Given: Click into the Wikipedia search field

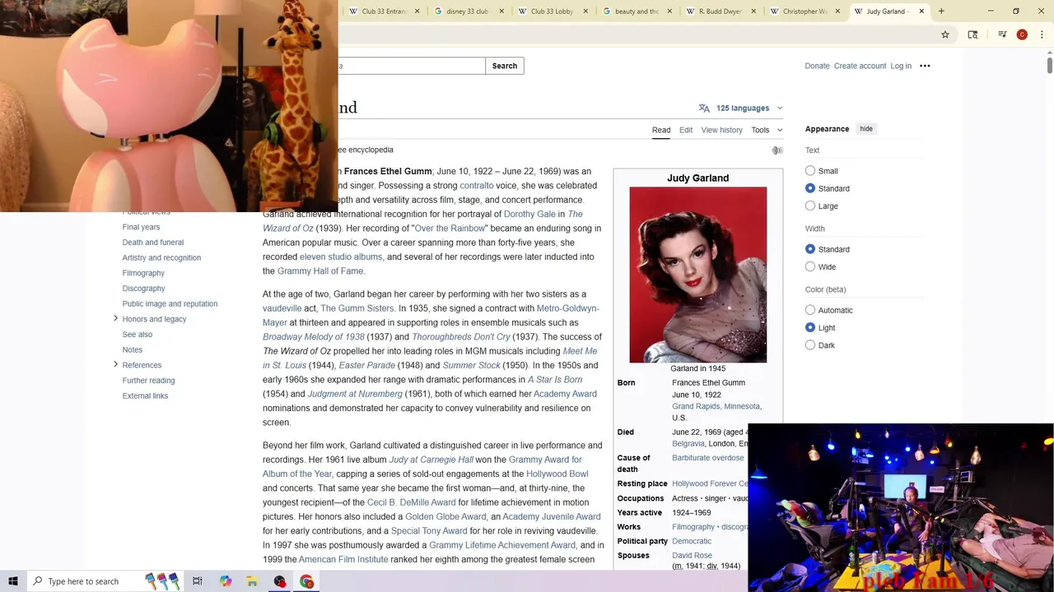Looking at the screenshot, I should 412,66.
